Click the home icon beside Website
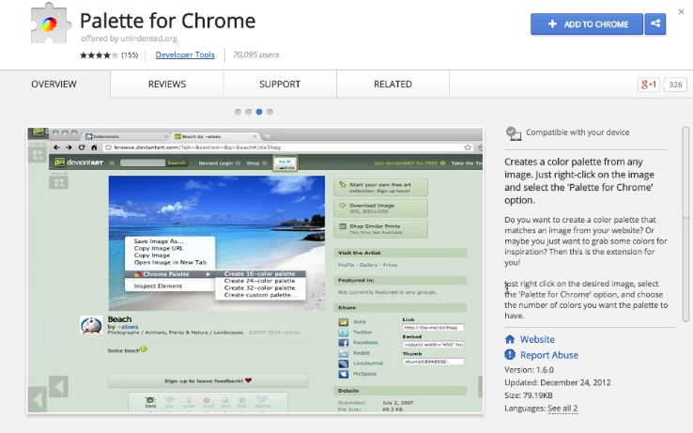The width and height of the screenshot is (693, 433). (510, 339)
